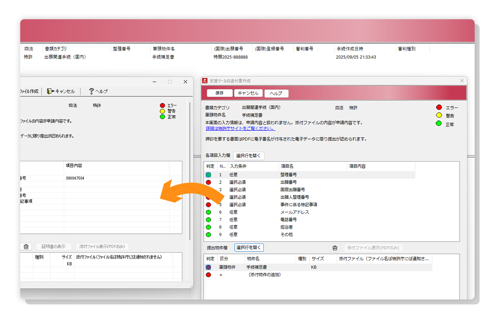
Task: Click the help question mark icon ヘルプ
Action: point(91,91)
